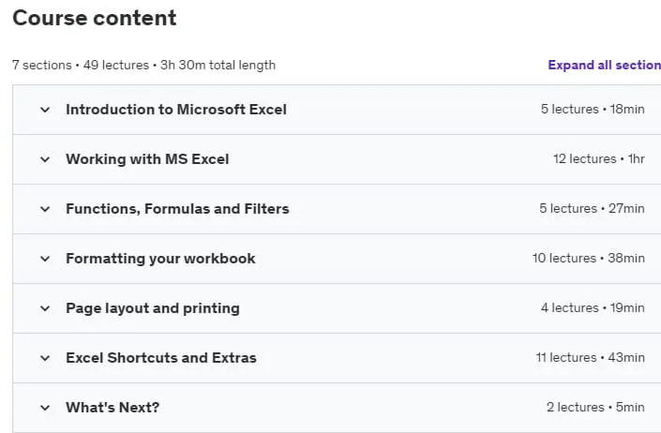
Task: Click Functions, Formulas and Filters section title
Action: 177,209
